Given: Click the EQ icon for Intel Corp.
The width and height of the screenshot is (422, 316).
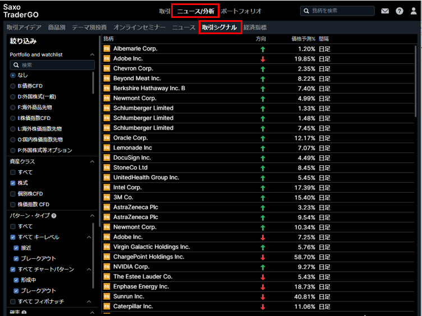Looking at the screenshot, I should tap(107, 187).
